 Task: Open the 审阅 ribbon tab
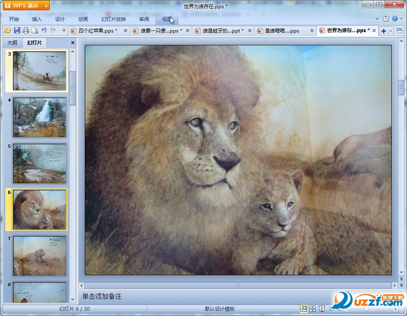click(x=144, y=19)
